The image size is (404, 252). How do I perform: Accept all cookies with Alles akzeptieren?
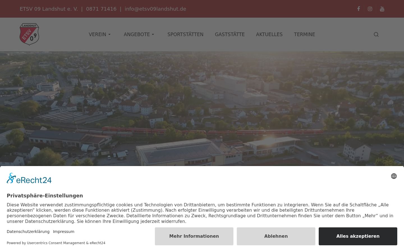click(x=358, y=236)
